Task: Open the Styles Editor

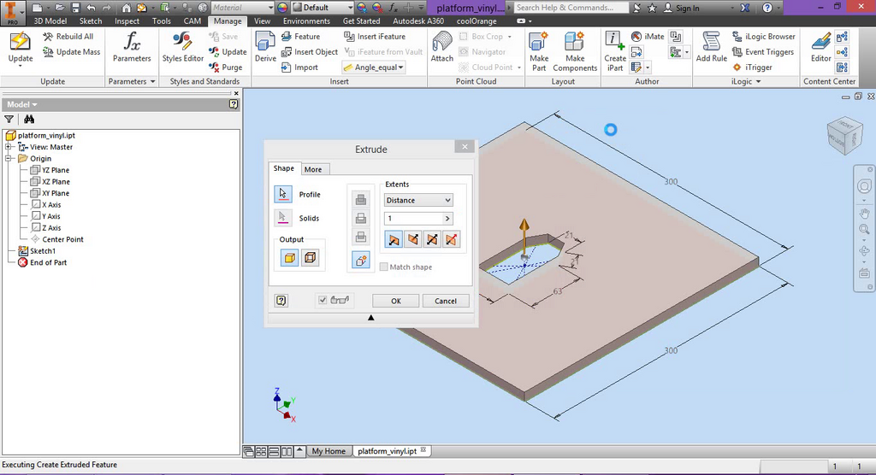Action: pos(183,47)
